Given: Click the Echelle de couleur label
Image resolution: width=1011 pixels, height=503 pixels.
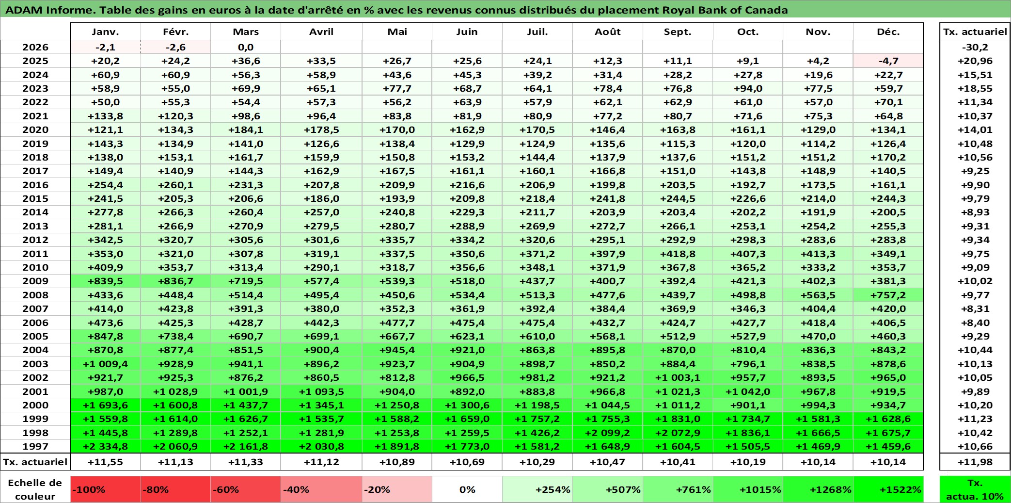Looking at the screenshot, I should (35, 489).
